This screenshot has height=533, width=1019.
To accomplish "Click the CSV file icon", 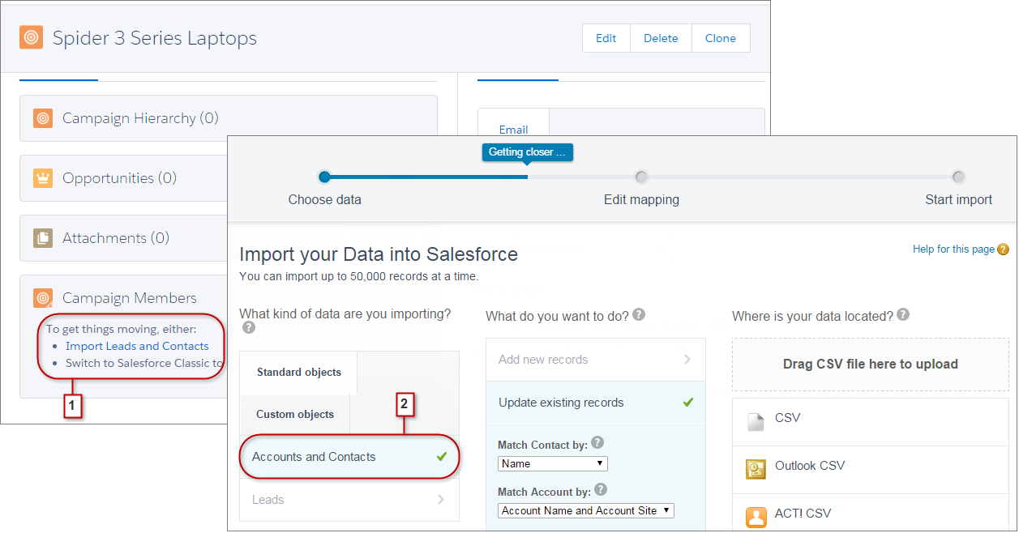I will click(x=756, y=421).
